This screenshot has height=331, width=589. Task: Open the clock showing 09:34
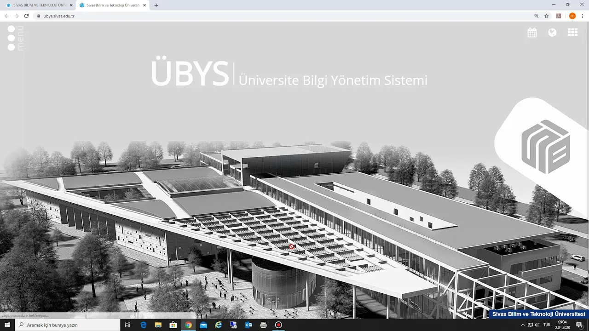[562, 325]
